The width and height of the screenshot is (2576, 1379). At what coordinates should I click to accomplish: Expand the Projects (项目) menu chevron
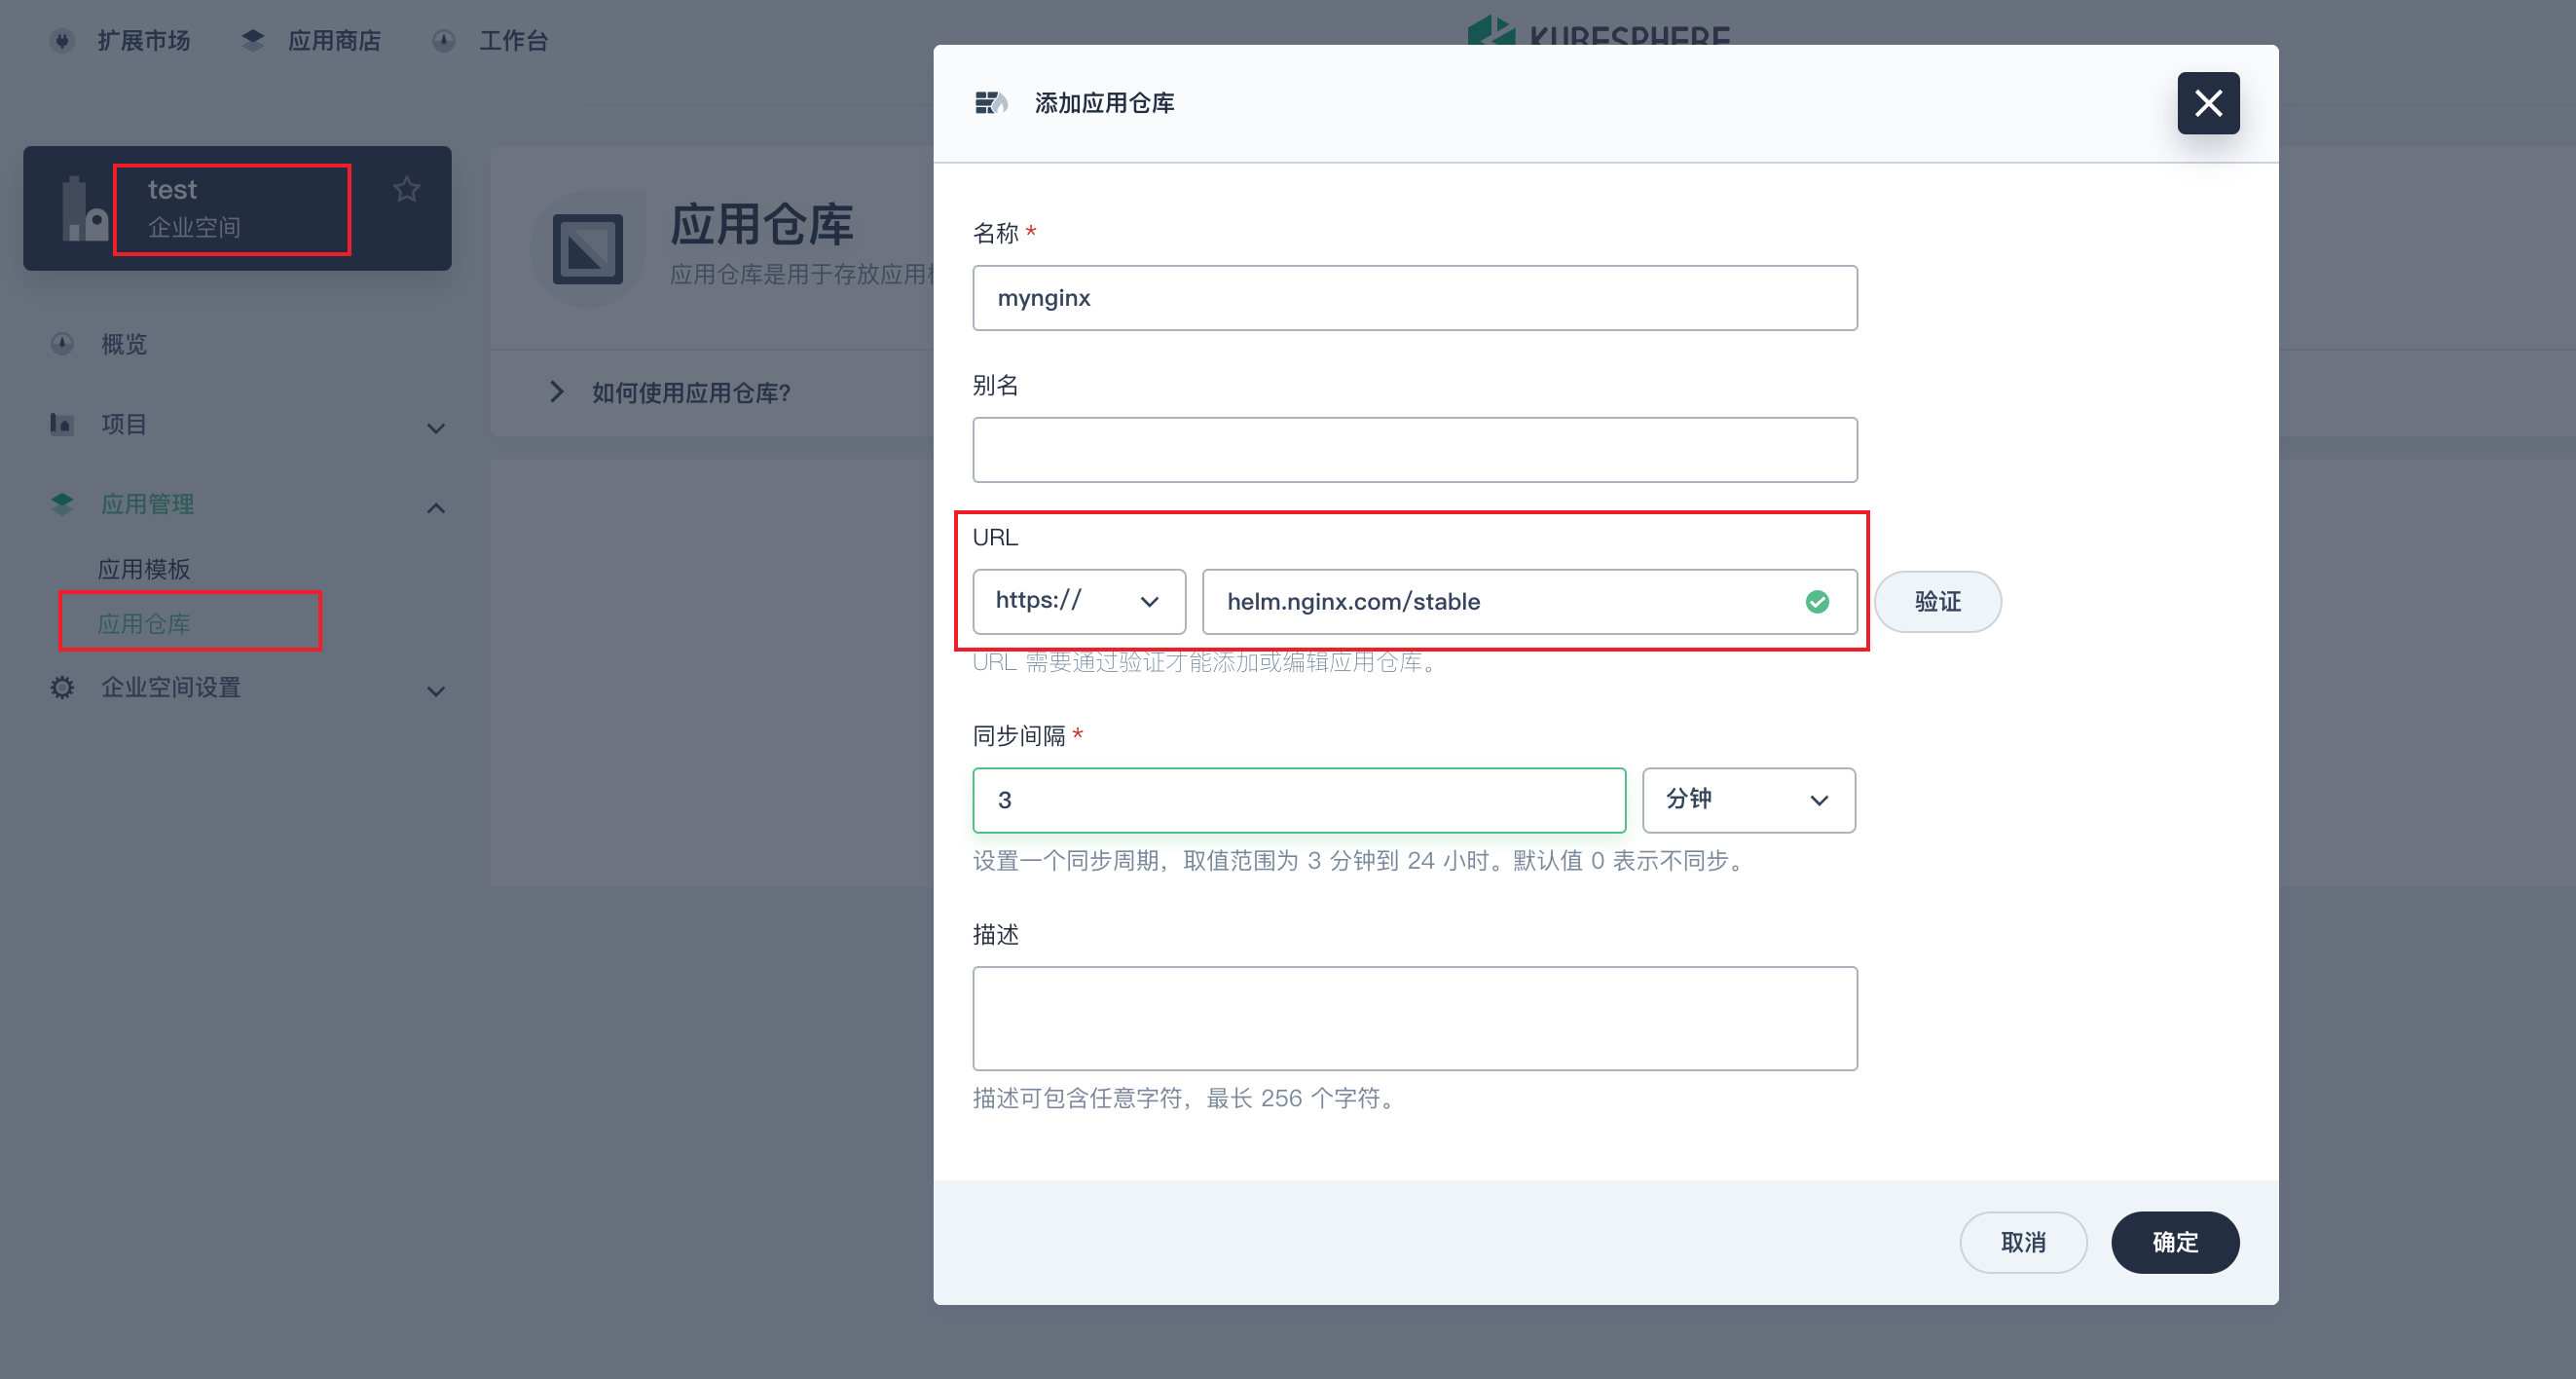point(436,428)
